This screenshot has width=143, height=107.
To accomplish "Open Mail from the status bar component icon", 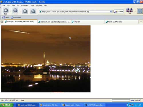I will click(x=6, y=100).
